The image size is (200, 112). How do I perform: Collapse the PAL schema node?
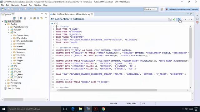coord(8,32)
